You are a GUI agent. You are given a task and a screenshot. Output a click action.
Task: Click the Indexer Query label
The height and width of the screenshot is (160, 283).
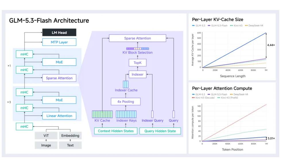click(152, 120)
